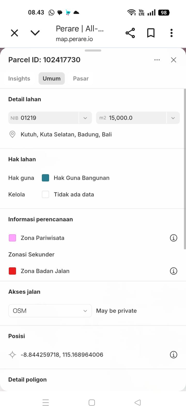Screen dimensions: 186x414
Task: Click info icon beside Zona Badan Jalan
Action: tap(174, 271)
